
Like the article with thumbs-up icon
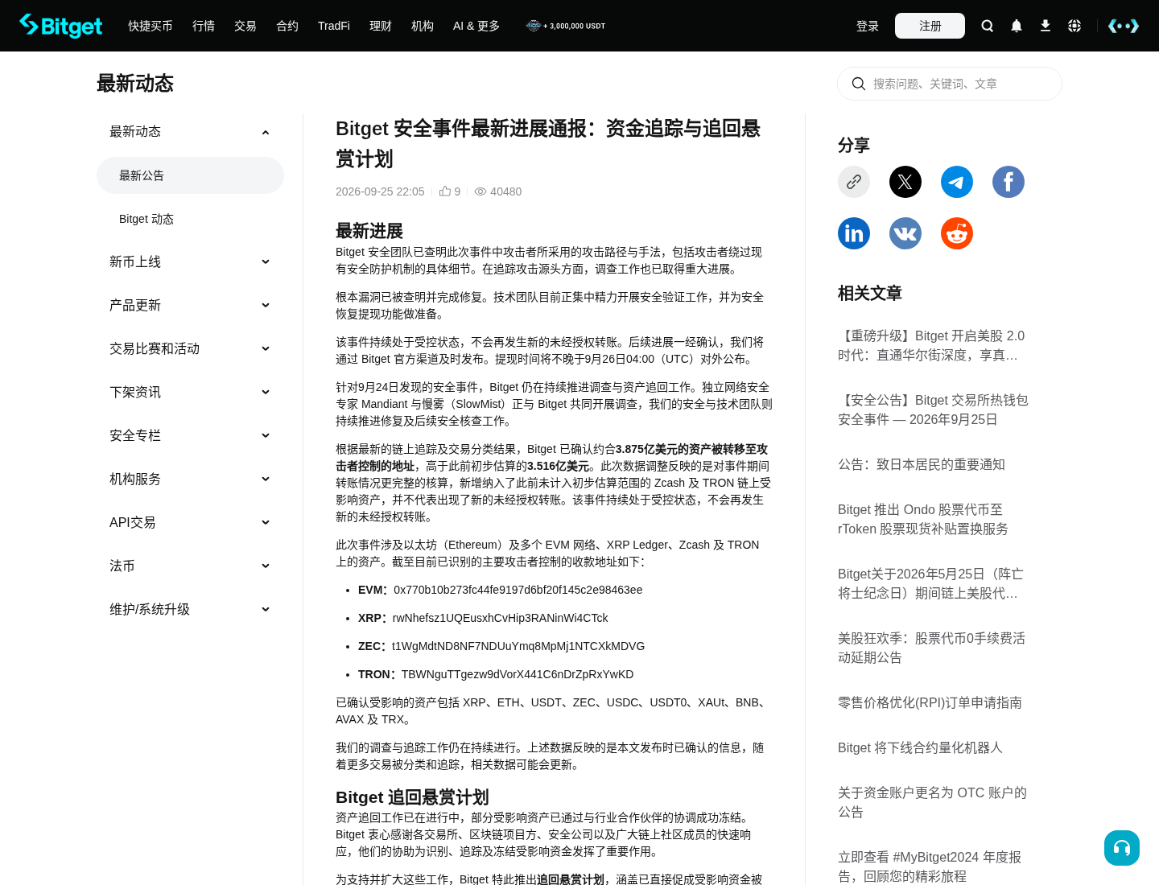[x=445, y=191]
